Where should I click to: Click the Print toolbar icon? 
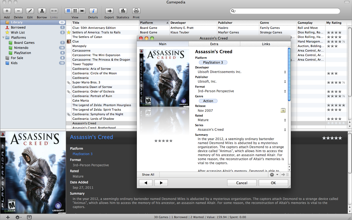click(x=136, y=11)
